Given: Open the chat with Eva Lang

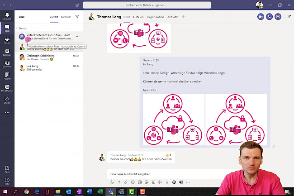Looking at the screenshot, I should pyautogui.click(x=49, y=67).
